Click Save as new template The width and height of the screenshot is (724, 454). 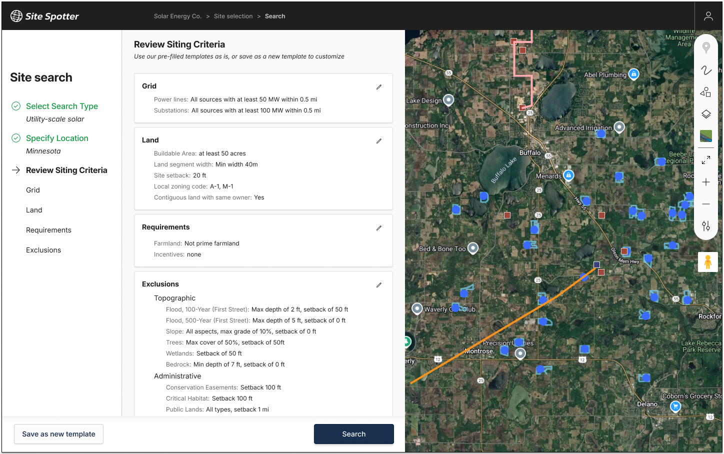[58, 434]
